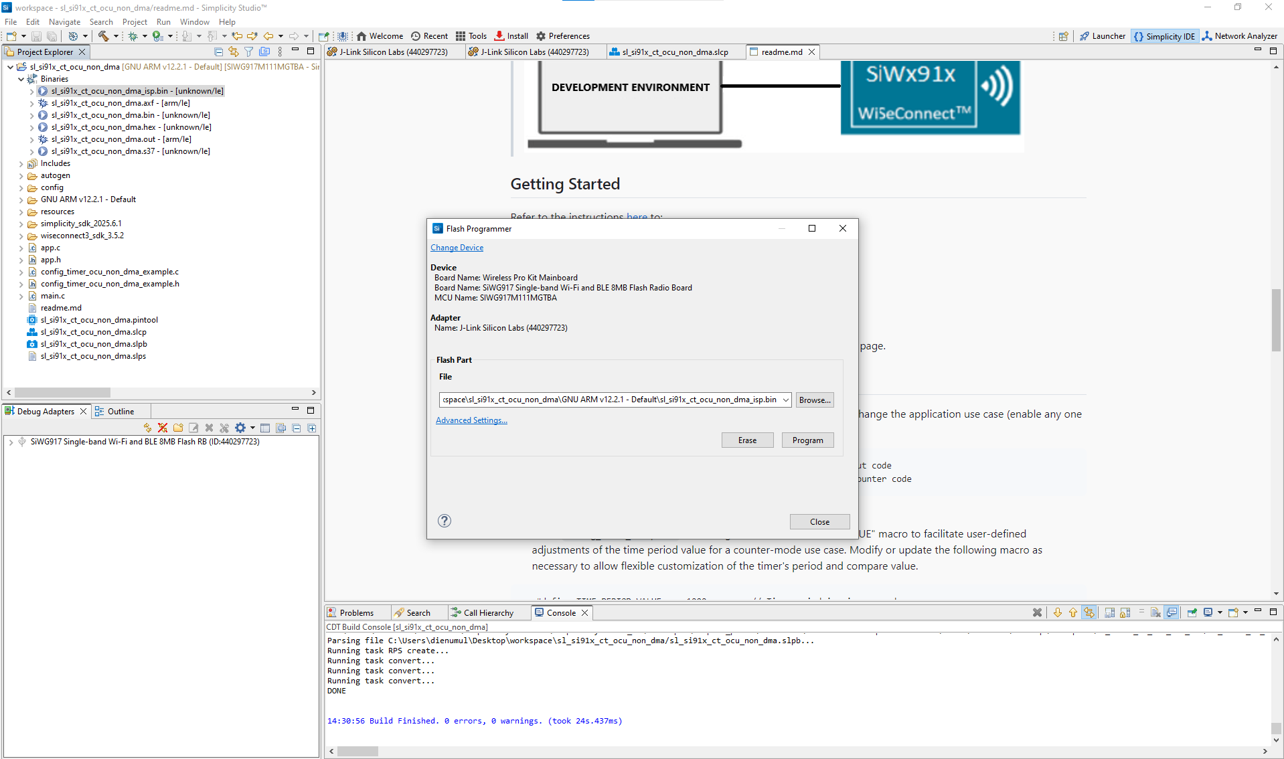Click the Program button
The height and width of the screenshot is (759, 1284).
pos(807,440)
